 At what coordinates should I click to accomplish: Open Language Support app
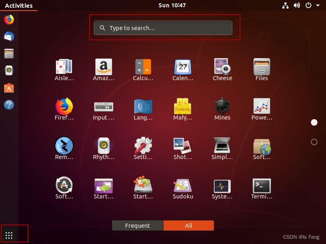[x=143, y=109]
